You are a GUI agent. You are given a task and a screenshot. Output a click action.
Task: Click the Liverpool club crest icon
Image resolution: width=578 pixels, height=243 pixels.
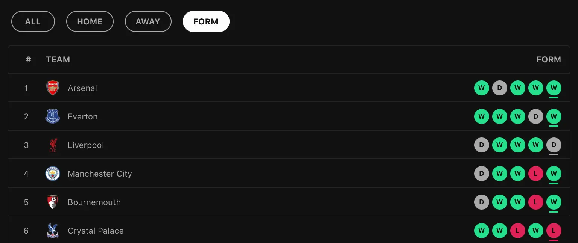coord(53,145)
